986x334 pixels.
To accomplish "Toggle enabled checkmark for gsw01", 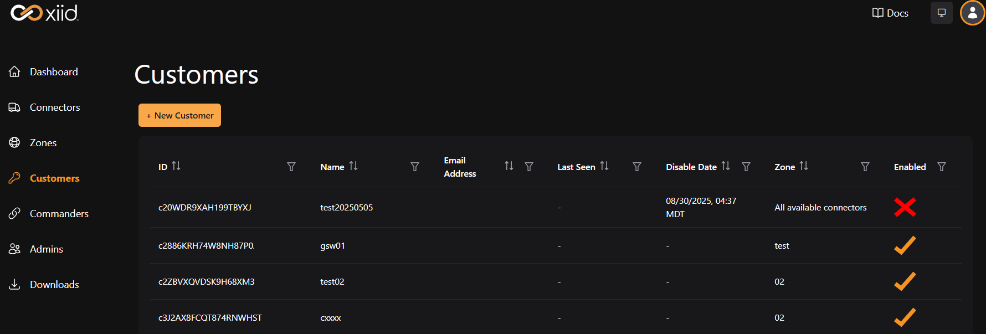I will click(905, 245).
